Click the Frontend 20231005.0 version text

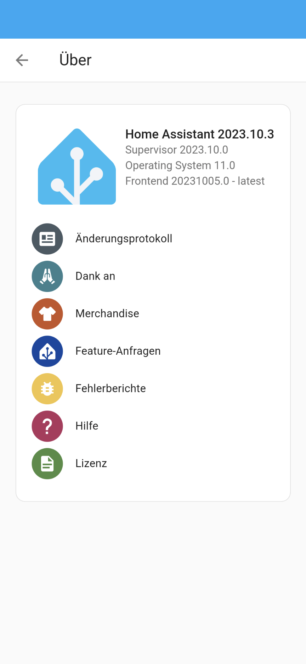pyautogui.click(x=195, y=181)
